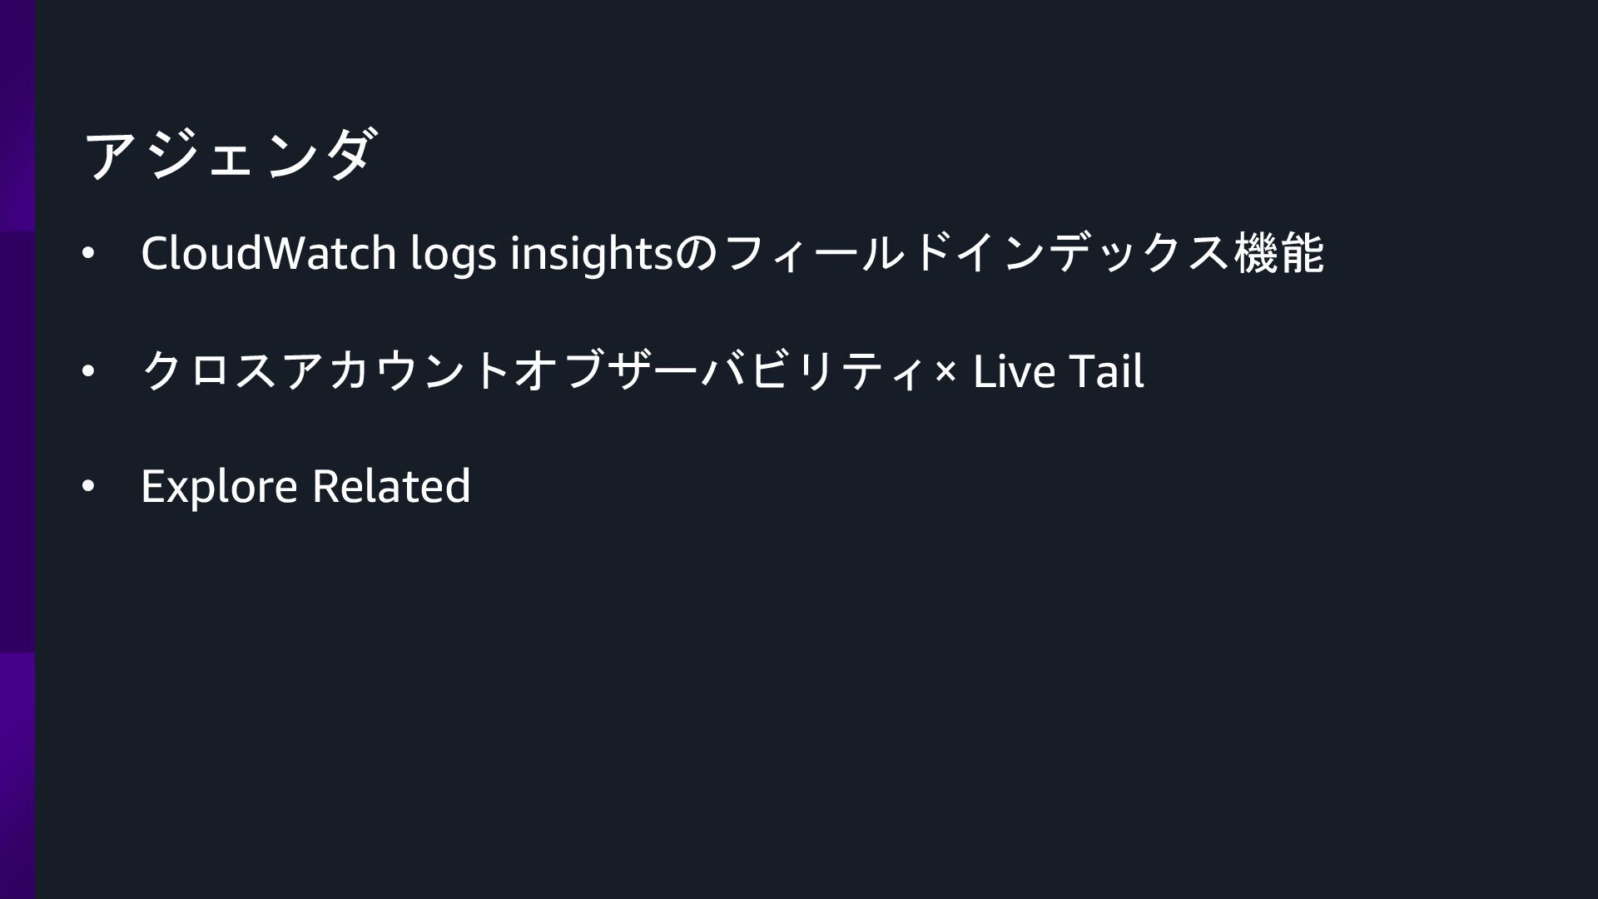1598x899 pixels.
Task: Click the purple stripe on left edge
Action: pos(17,449)
